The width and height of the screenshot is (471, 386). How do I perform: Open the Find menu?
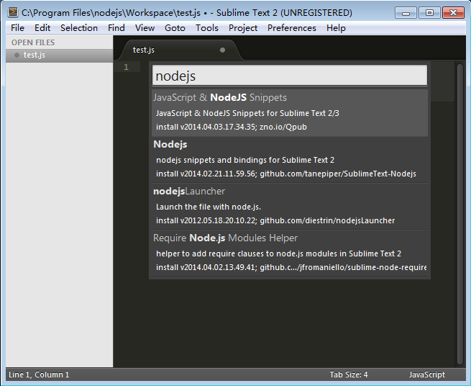(x=116, y=28)
